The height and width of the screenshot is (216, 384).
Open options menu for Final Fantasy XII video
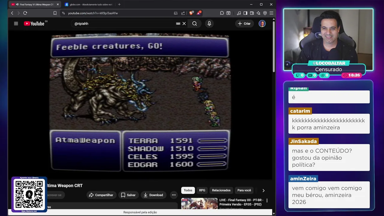267,200
